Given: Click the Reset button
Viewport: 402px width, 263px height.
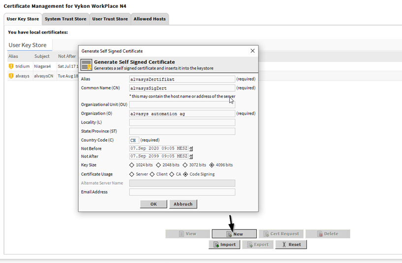Looking at the screenshot, I should [x=291, y=244].
